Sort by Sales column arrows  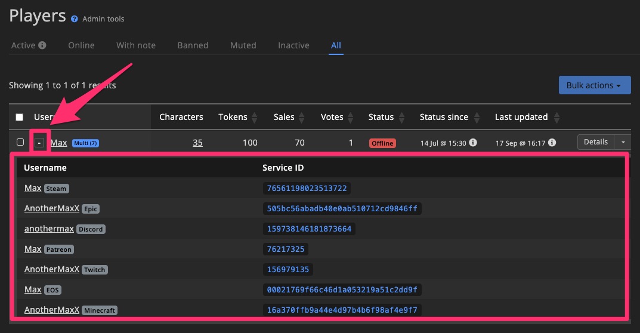click(302, 118)
